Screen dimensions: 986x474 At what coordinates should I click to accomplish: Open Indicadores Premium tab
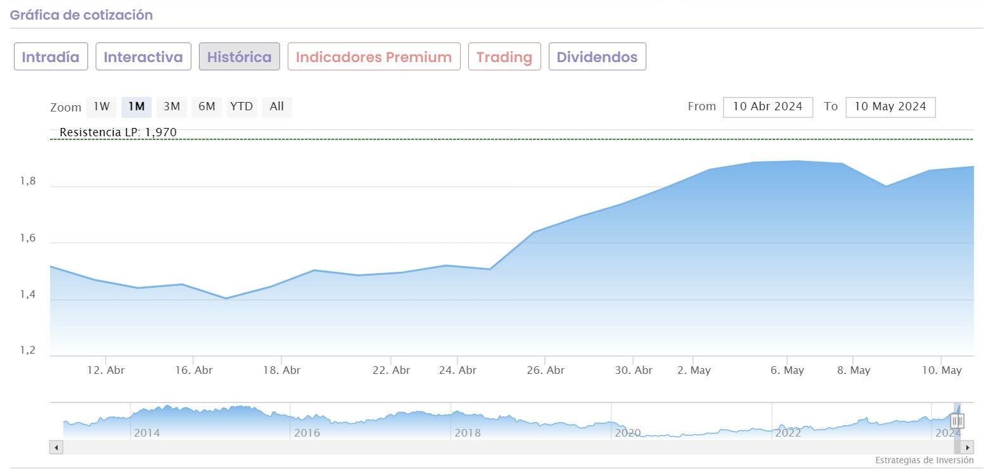[x=374, y=57]
